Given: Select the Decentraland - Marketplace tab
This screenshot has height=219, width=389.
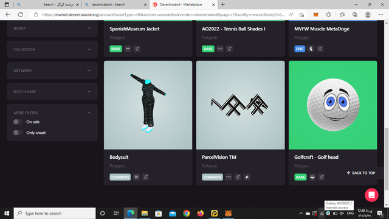Looking at the screenshot, I should point(184,5).
